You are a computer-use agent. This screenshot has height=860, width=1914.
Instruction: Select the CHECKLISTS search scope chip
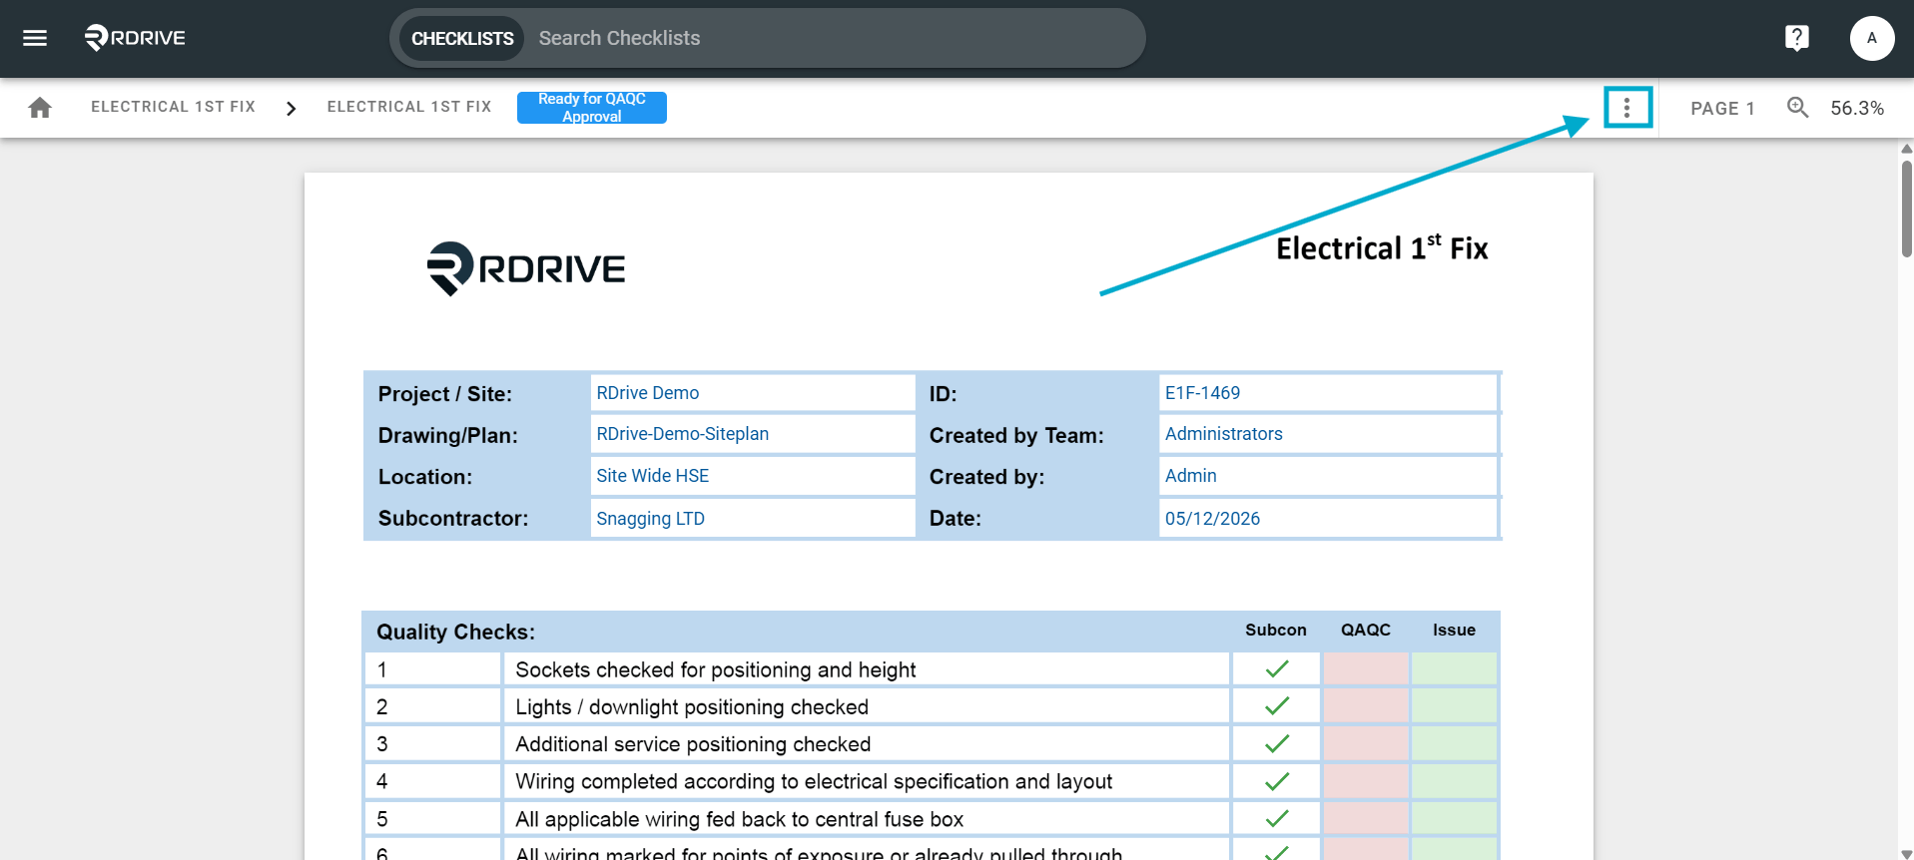click(x=462, y=38)
